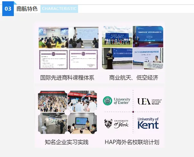Open the exhibition hall visit photo
194x157 pixels.
point(53,123)
